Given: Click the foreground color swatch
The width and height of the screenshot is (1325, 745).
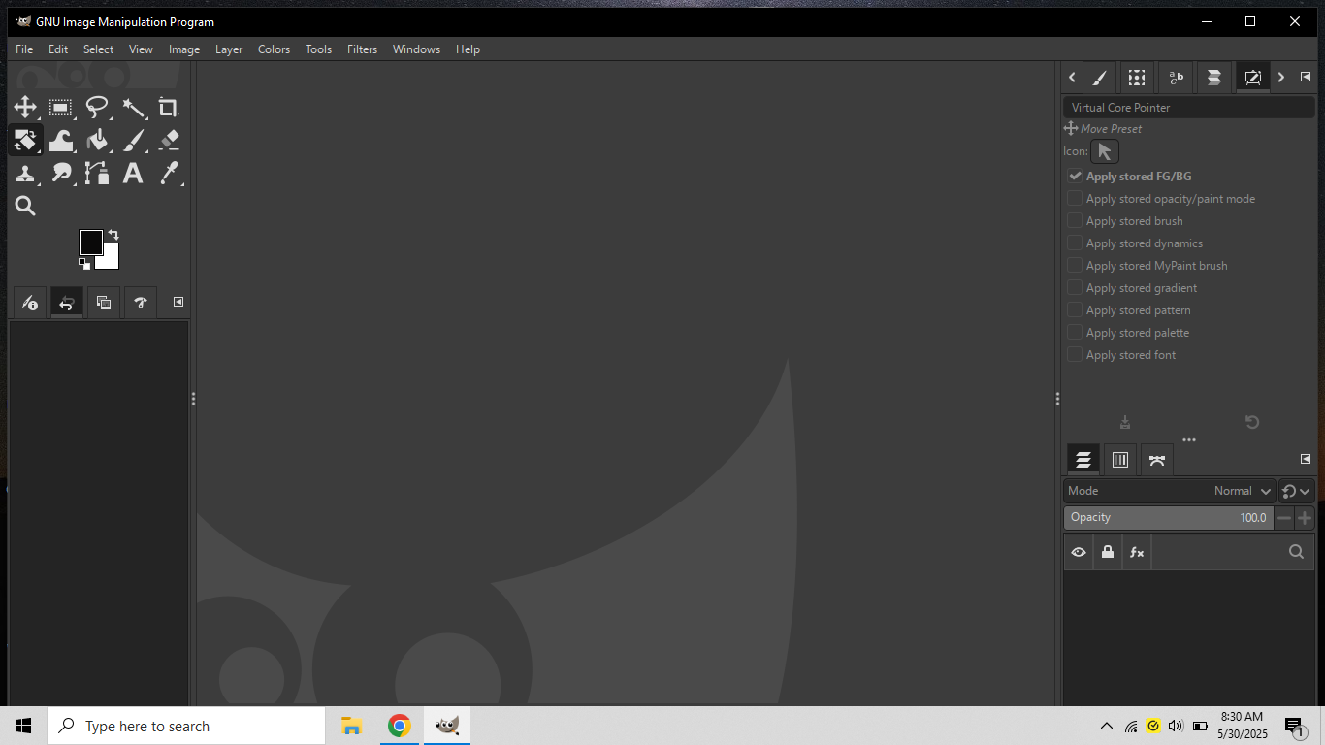Looking at the screenshot, I should tap(90, 242).
